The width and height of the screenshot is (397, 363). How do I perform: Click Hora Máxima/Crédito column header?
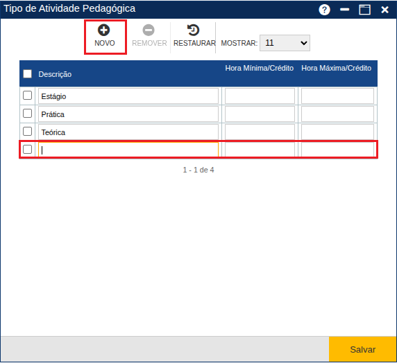[x=336, y=68]
